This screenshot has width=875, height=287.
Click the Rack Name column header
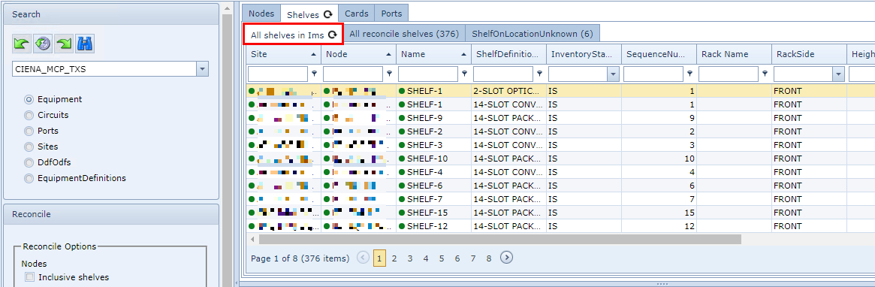(734, 55)
